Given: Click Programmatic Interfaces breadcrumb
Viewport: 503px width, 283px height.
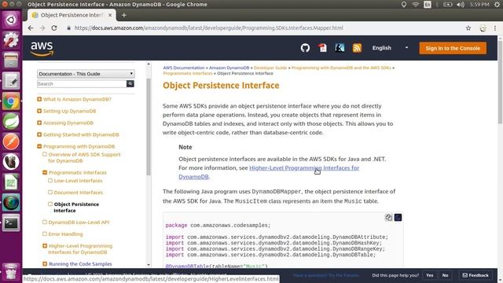Looking at the screenshot, I should 188,73.
